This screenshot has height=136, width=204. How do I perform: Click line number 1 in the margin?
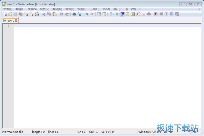click(x=8, y=25)
